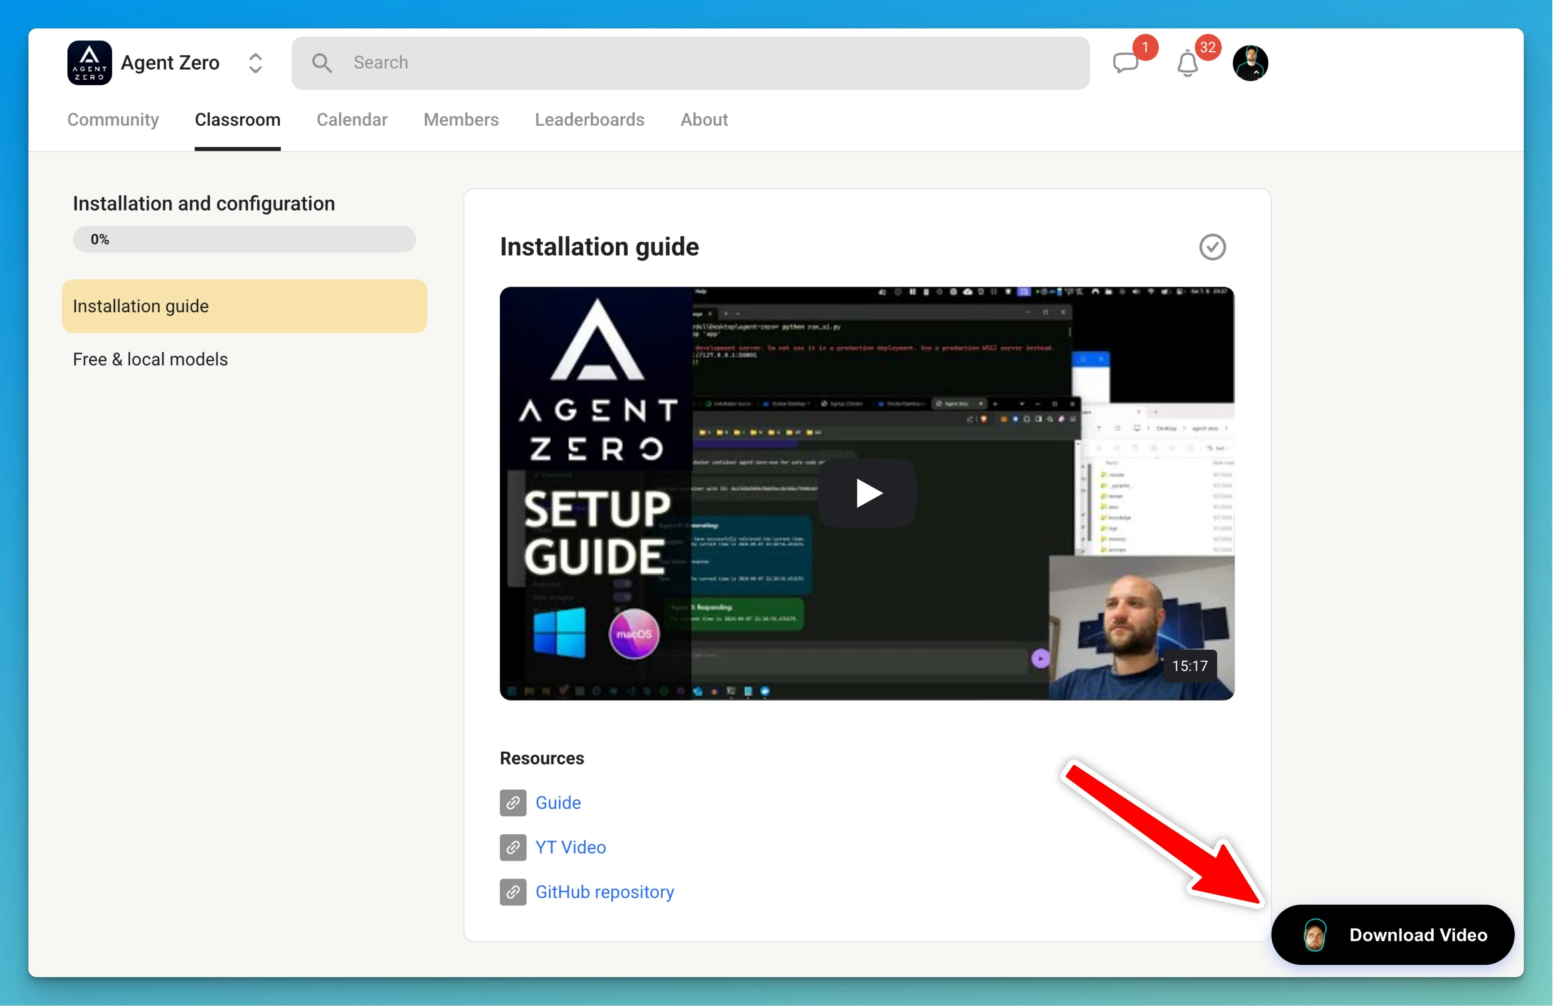Select the Classroom tab
The image size is (1553, 1006).
(x=238, y=119)
